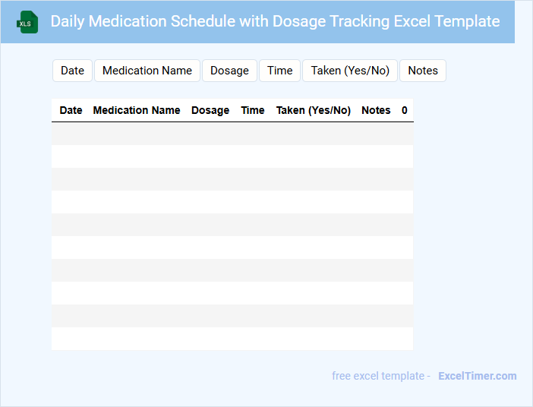Click the Medication Name tag button
The height and width of the screenshot is (407, 533).
147,71
